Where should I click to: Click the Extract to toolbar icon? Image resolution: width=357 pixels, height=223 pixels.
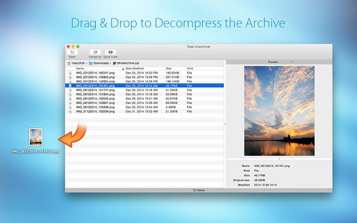(x=95, y=52)
